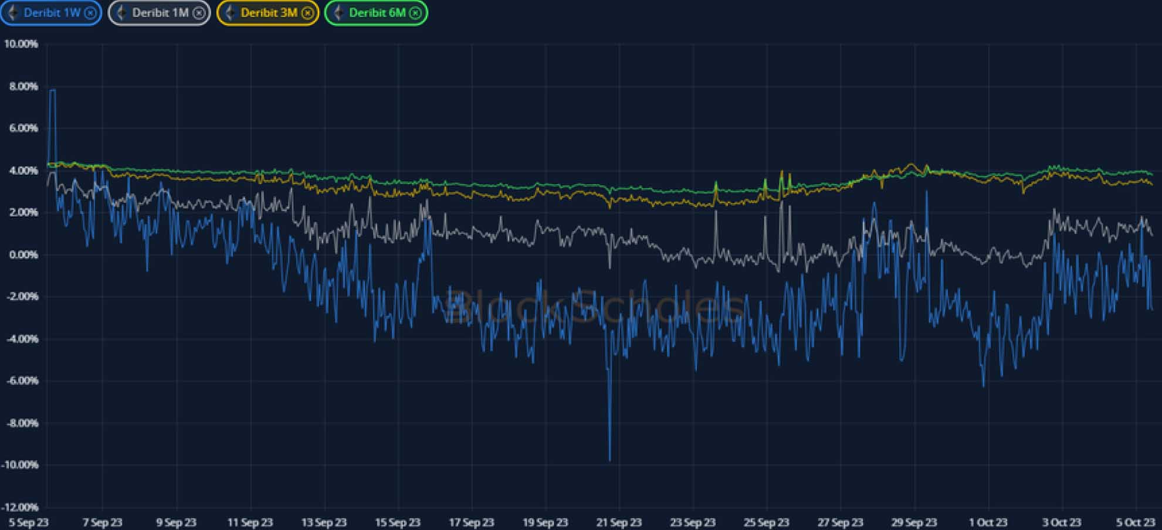1162x530 pixels.
Task: Click the blue 1W spike peak near 8%
Action: coord(53,90)
